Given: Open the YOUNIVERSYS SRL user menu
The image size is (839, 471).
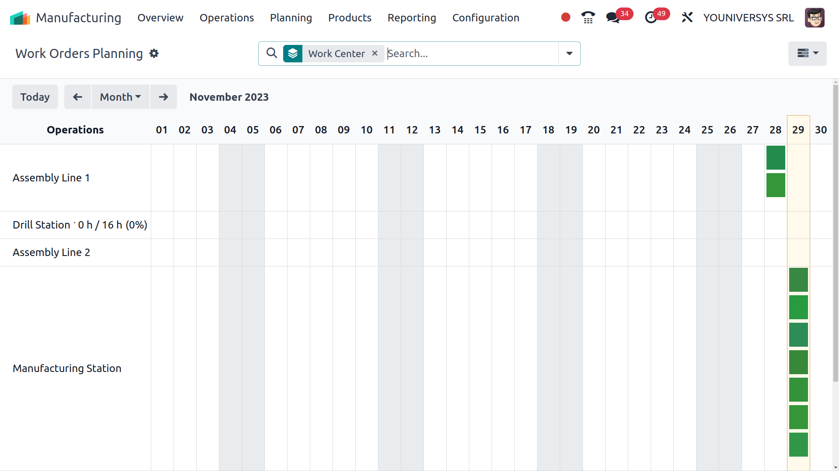Looking at the screenshot, I should (748, 18).
